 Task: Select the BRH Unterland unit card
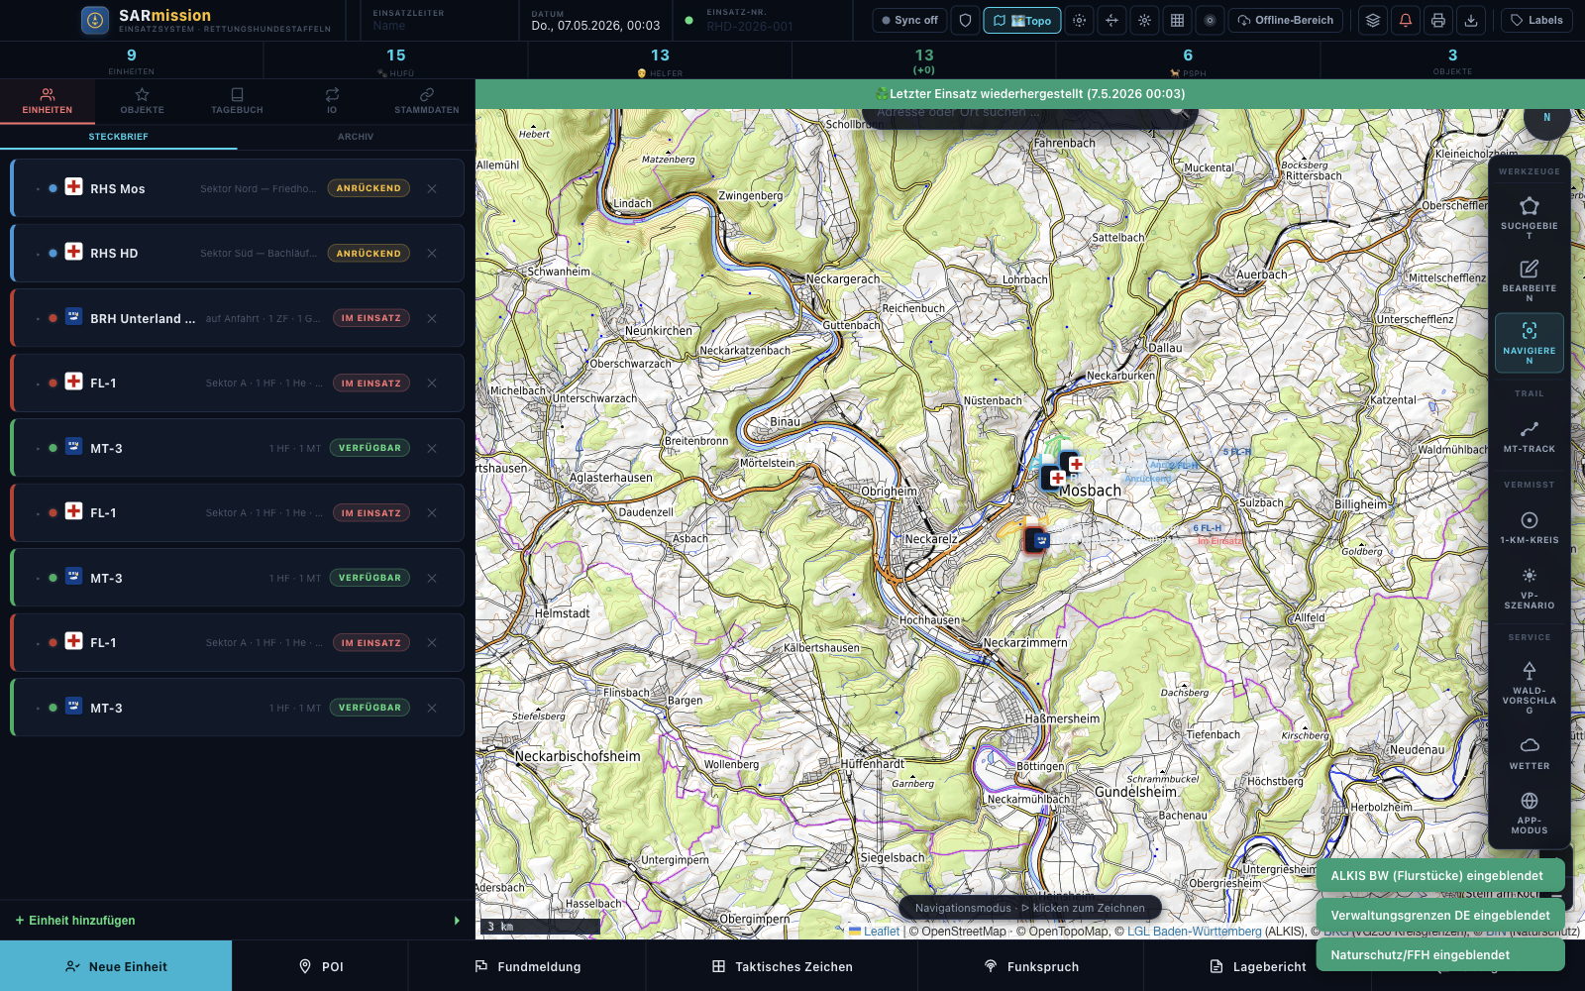(x=238, y=318)
